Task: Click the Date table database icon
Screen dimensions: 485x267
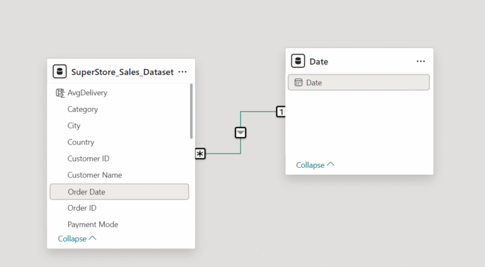Action: click(x=298, y=61)
